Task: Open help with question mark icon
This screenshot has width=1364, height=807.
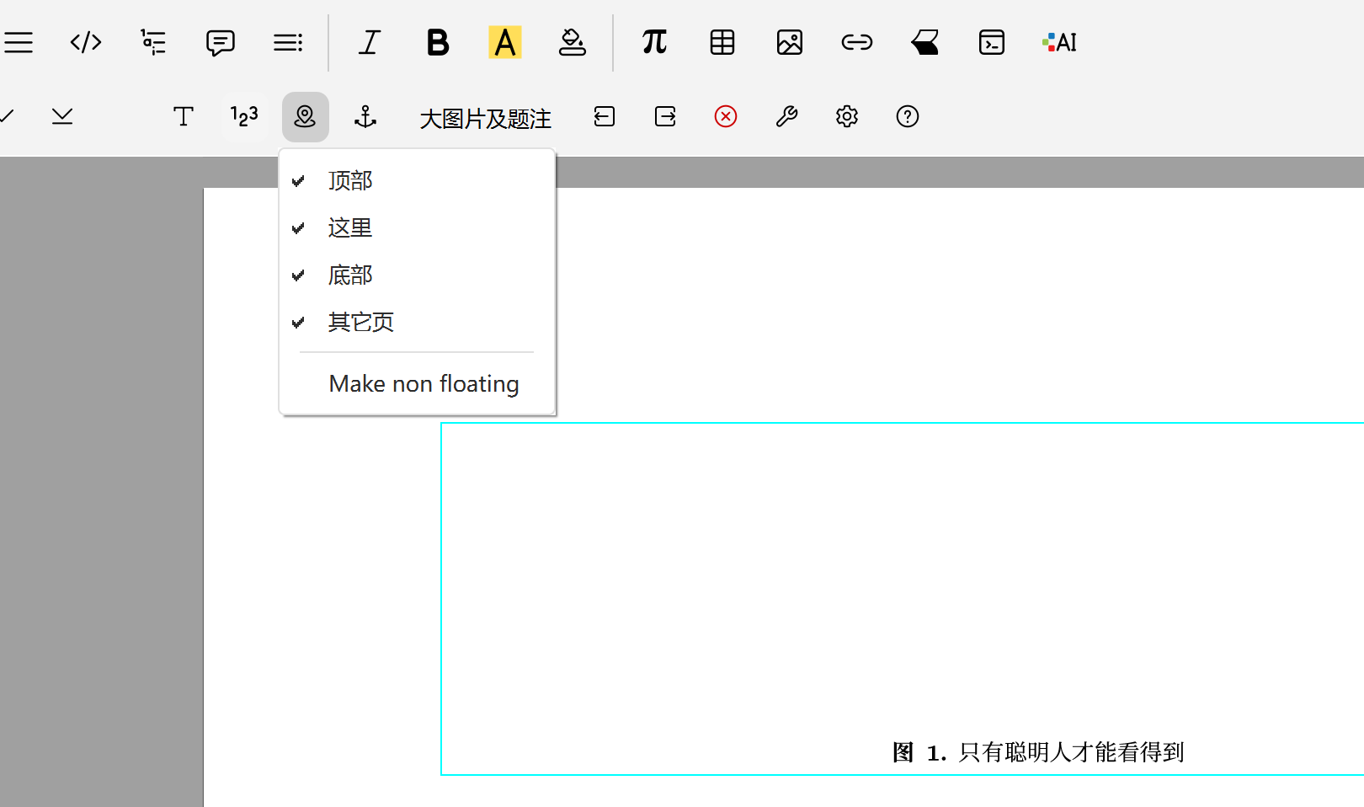Action: [x=908, y=116]
